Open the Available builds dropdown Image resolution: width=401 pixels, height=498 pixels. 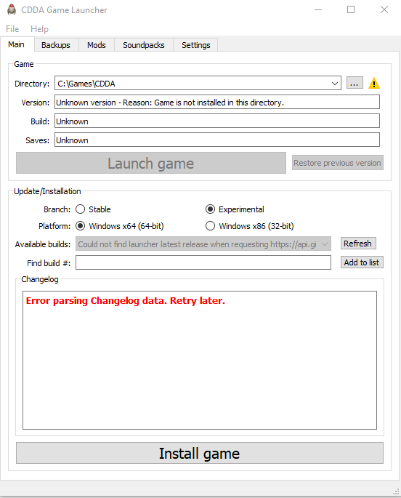tap(203, 244)
